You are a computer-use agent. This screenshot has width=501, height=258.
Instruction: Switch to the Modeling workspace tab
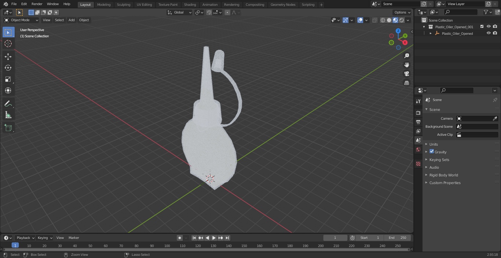click(104, 4)
